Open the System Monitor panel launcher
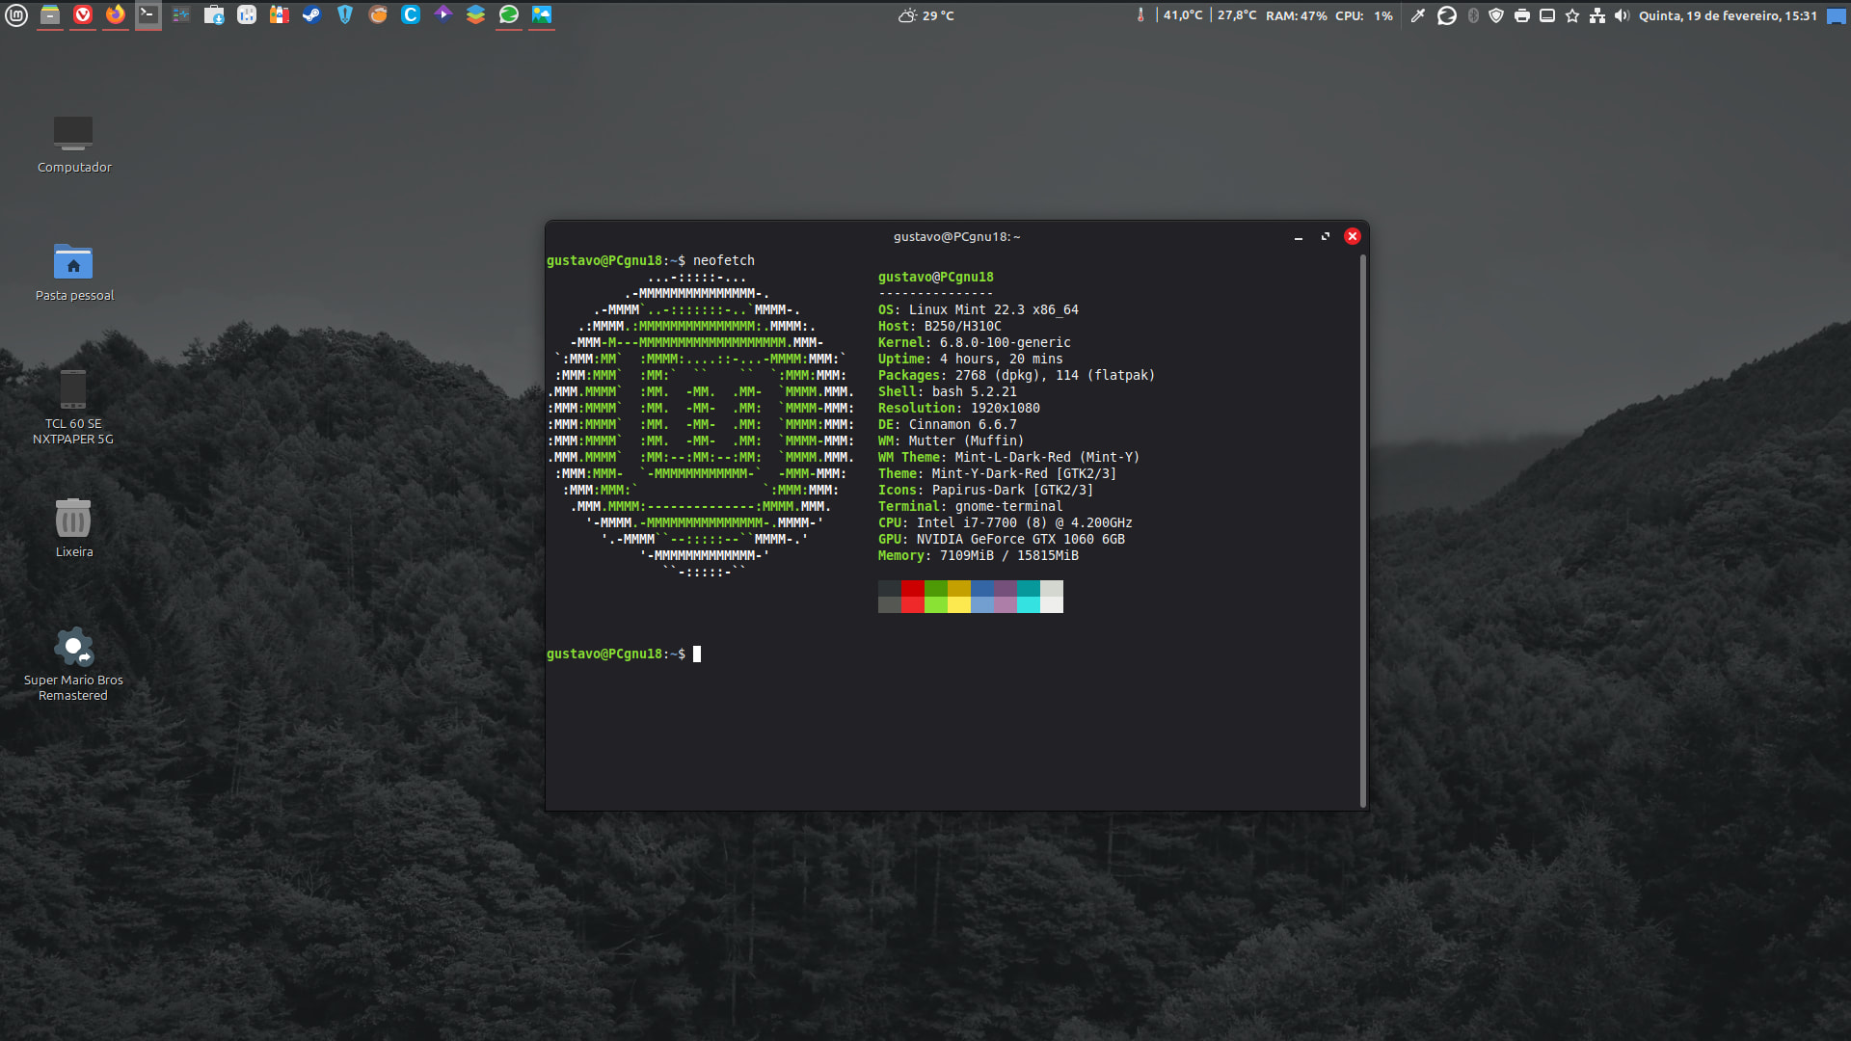Image resolution: width=1851 pixels, height=1041 pixels. click(x=181, y=14)
